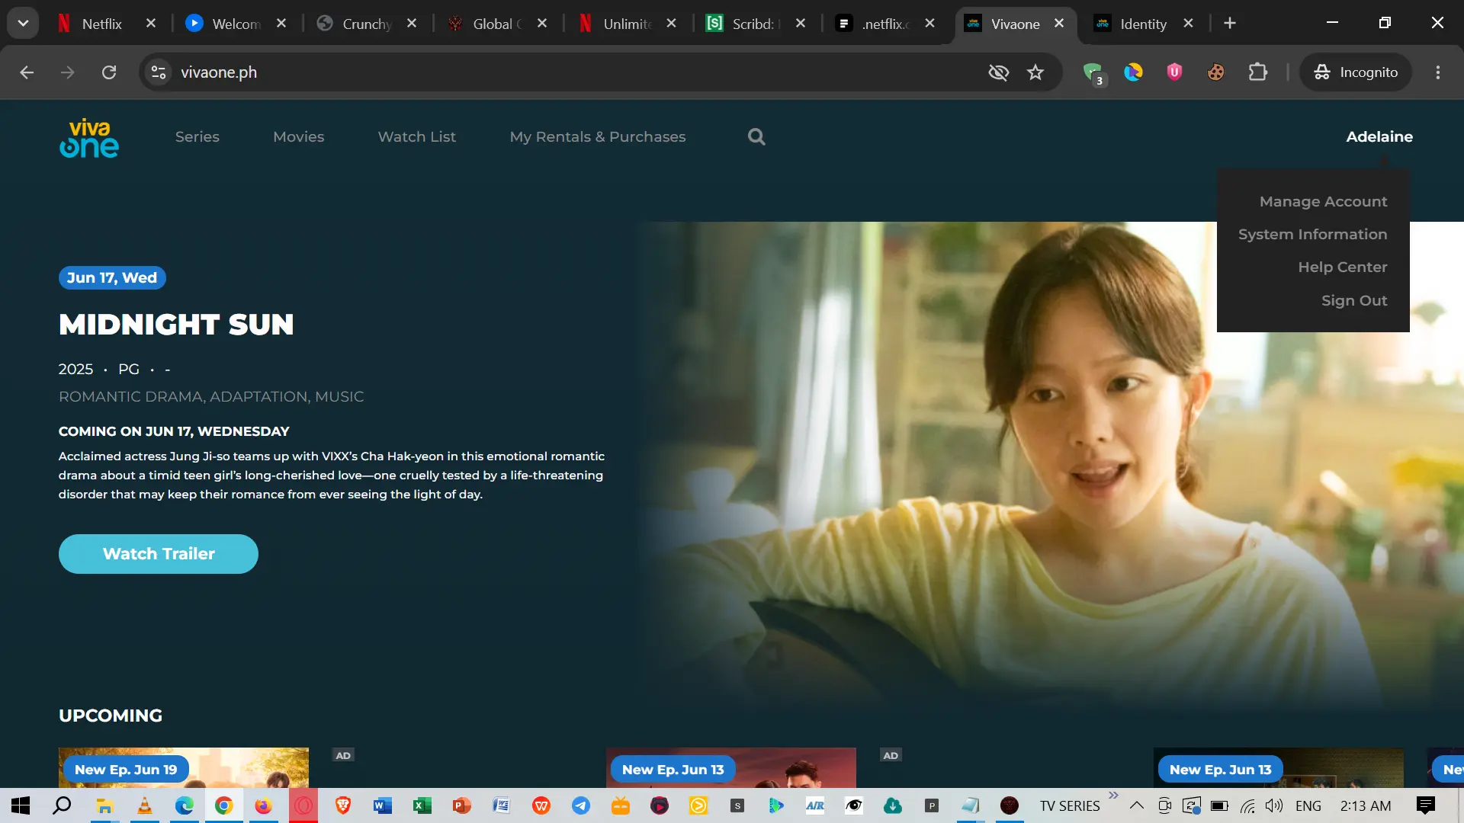The height and width of the screenshot is (823, 1464).
Task: Expand the tab search dropdown arrow
Action: tap(23, 24)
